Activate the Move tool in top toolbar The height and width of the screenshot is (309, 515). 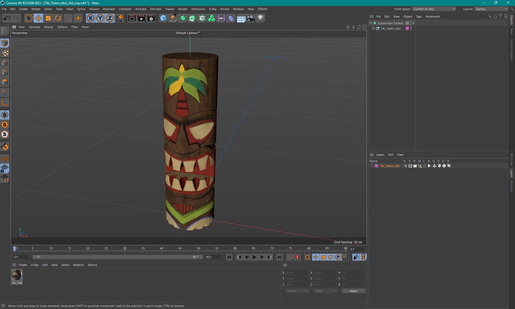[x=38, y=18]
